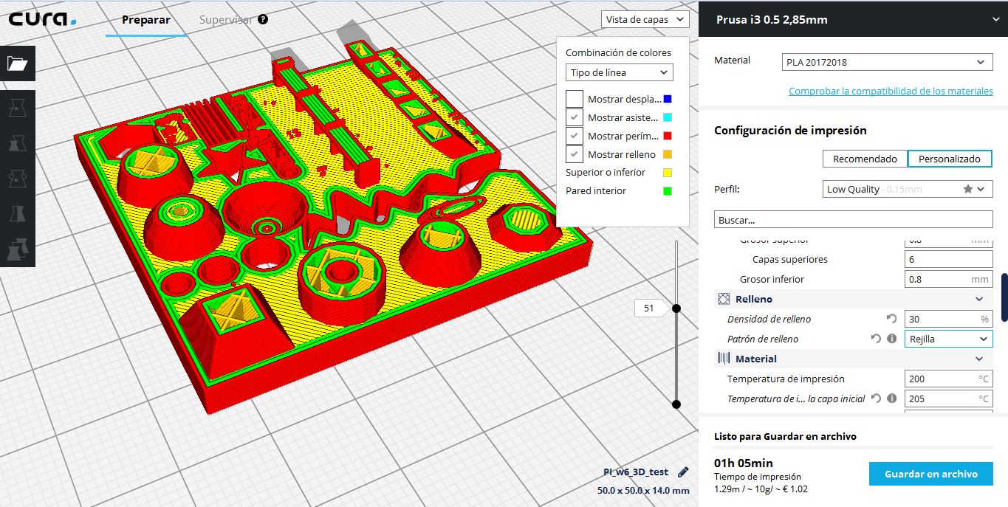Click the PI_w6_3D_test job name
Viewport: 1008px width, 507px height.
coord(636,472)
